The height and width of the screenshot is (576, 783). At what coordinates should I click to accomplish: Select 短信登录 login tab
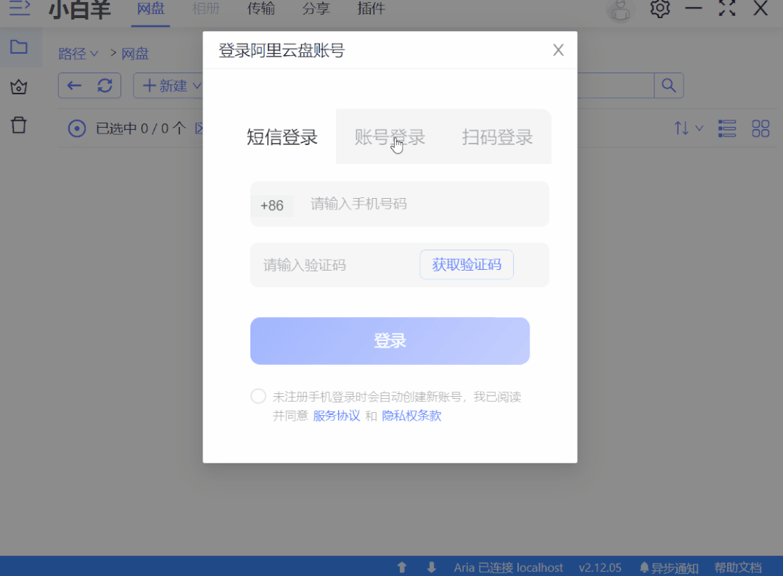(x=282, y=137)
